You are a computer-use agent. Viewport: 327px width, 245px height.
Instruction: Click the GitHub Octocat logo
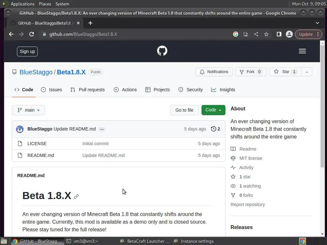(162, 51)
